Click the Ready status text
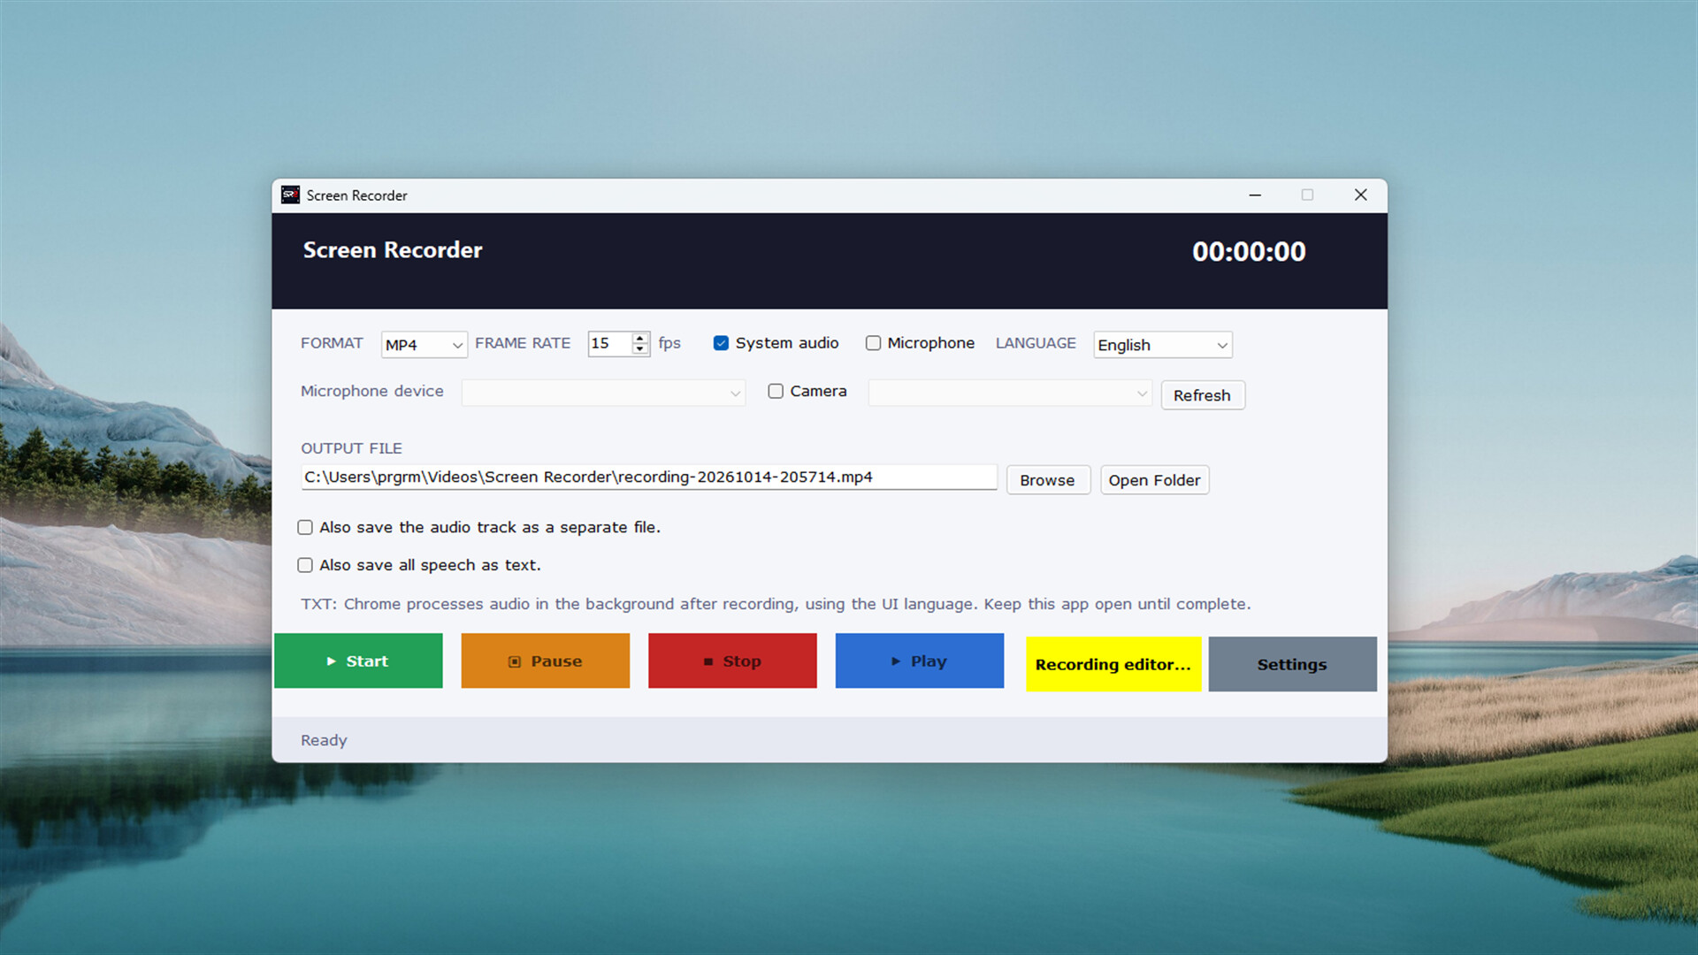This screenshot has height=955, width=1698. (x=324, y=740)
